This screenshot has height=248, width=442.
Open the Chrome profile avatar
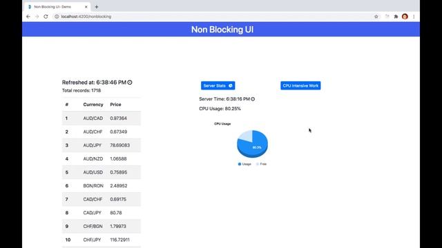(x=405, y=17)
